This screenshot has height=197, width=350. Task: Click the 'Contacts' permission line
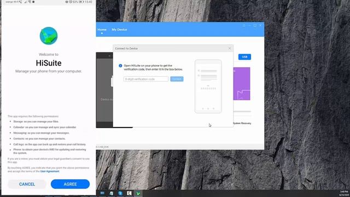click(39, 138)
